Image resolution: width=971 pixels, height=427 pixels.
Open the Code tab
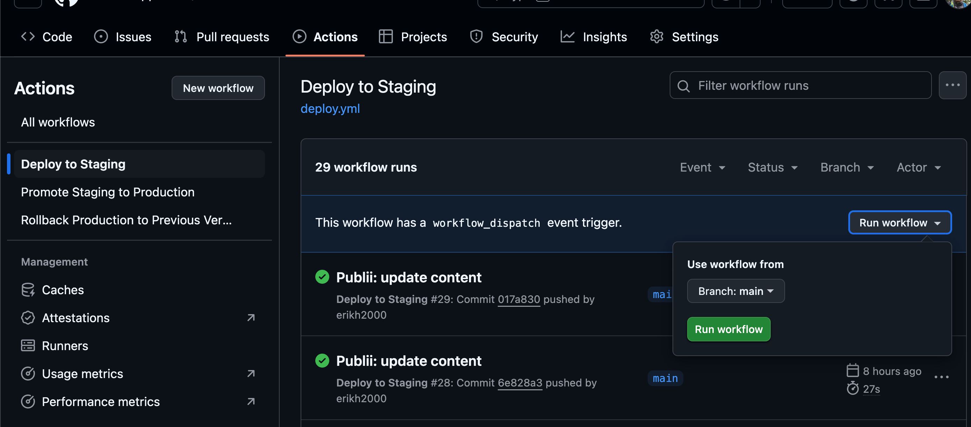point(46,37)
